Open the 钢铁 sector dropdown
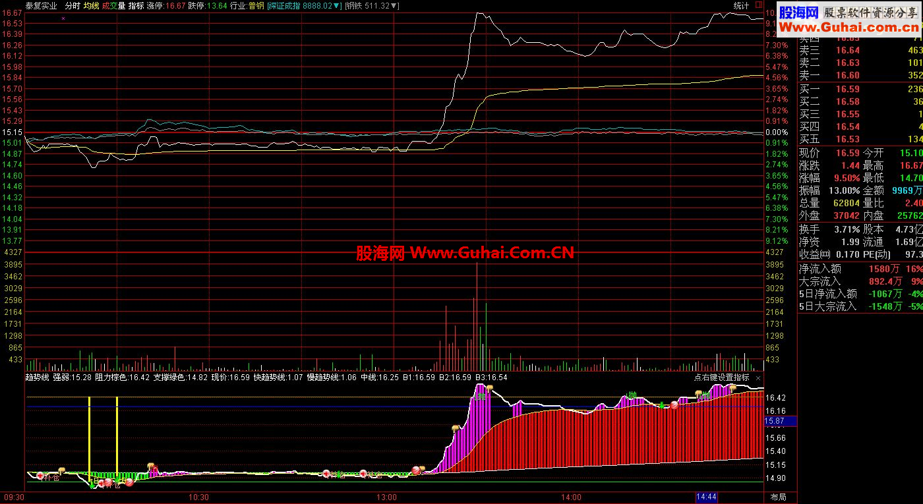 tap(372, 5)
